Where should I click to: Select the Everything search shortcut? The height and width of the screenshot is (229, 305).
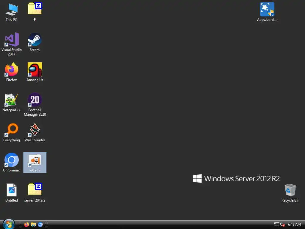coord(12,132)
